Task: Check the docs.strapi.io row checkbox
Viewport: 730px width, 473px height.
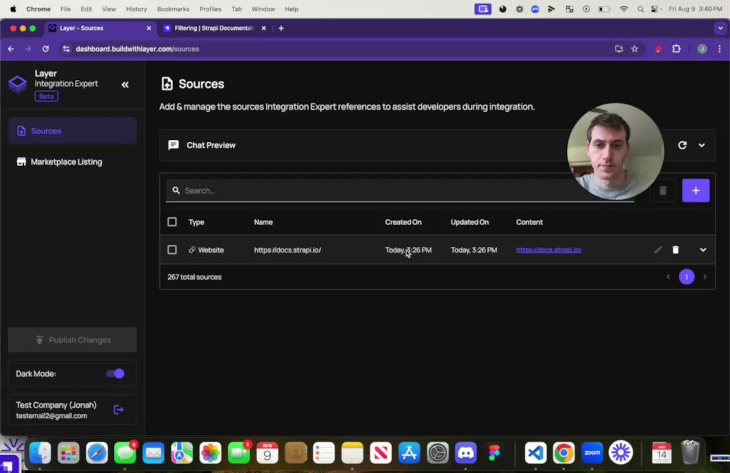Action: (172, 250)
